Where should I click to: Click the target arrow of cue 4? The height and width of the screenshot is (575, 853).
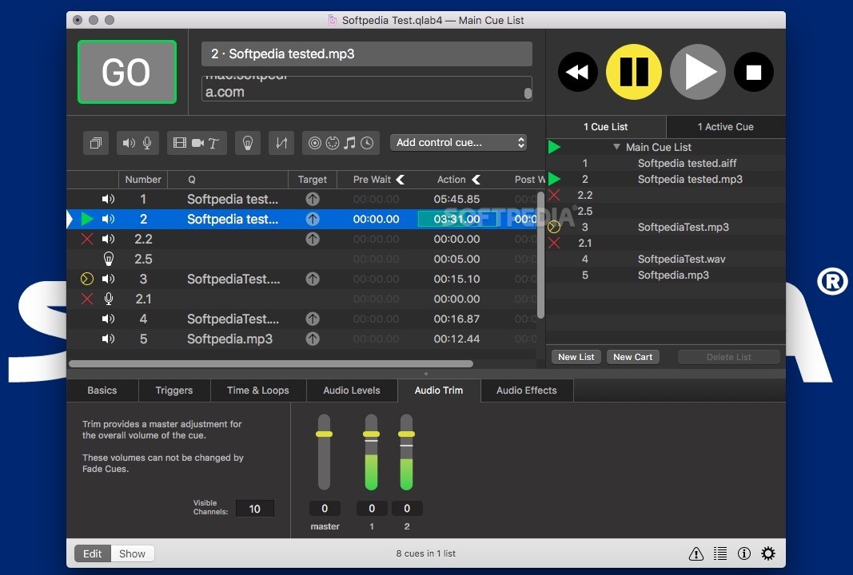(x=313, y=319)
